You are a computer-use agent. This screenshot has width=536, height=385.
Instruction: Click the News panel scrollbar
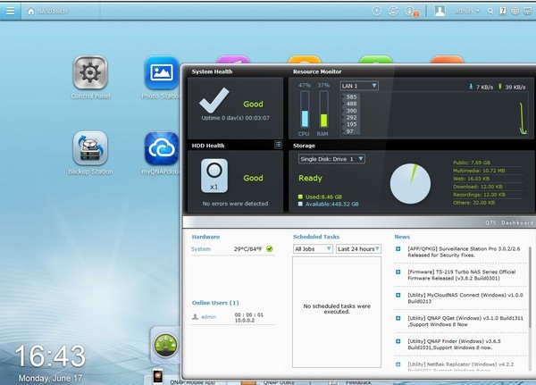[530, 288]
